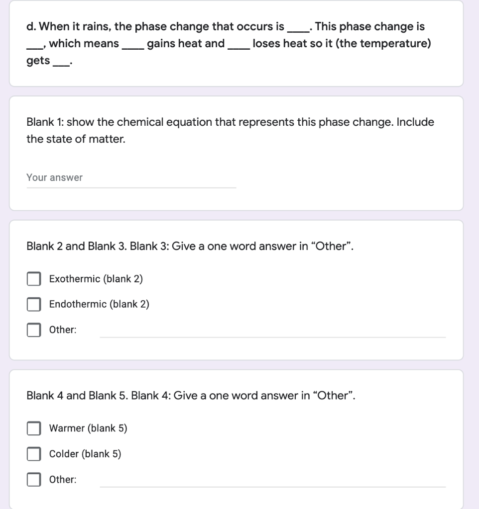Viewport: 479px width, 509px height.
Task: Focus the 'Your answer' text field
Action: (131, 178)
